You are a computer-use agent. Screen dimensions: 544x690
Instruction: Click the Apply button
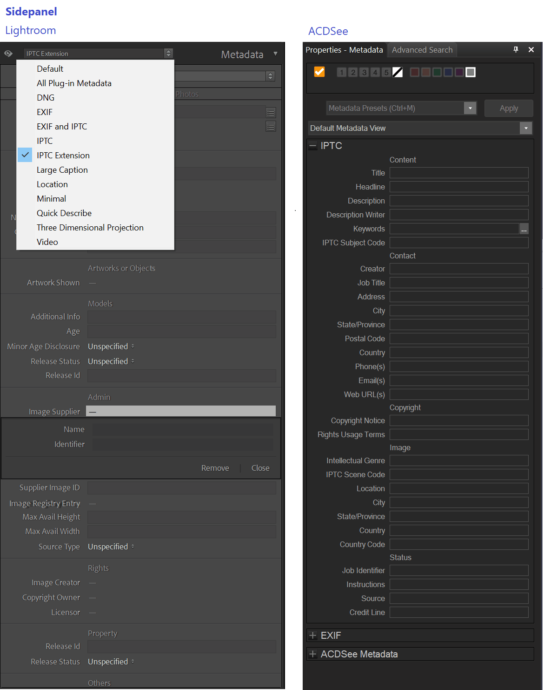(x=509, y=108)
